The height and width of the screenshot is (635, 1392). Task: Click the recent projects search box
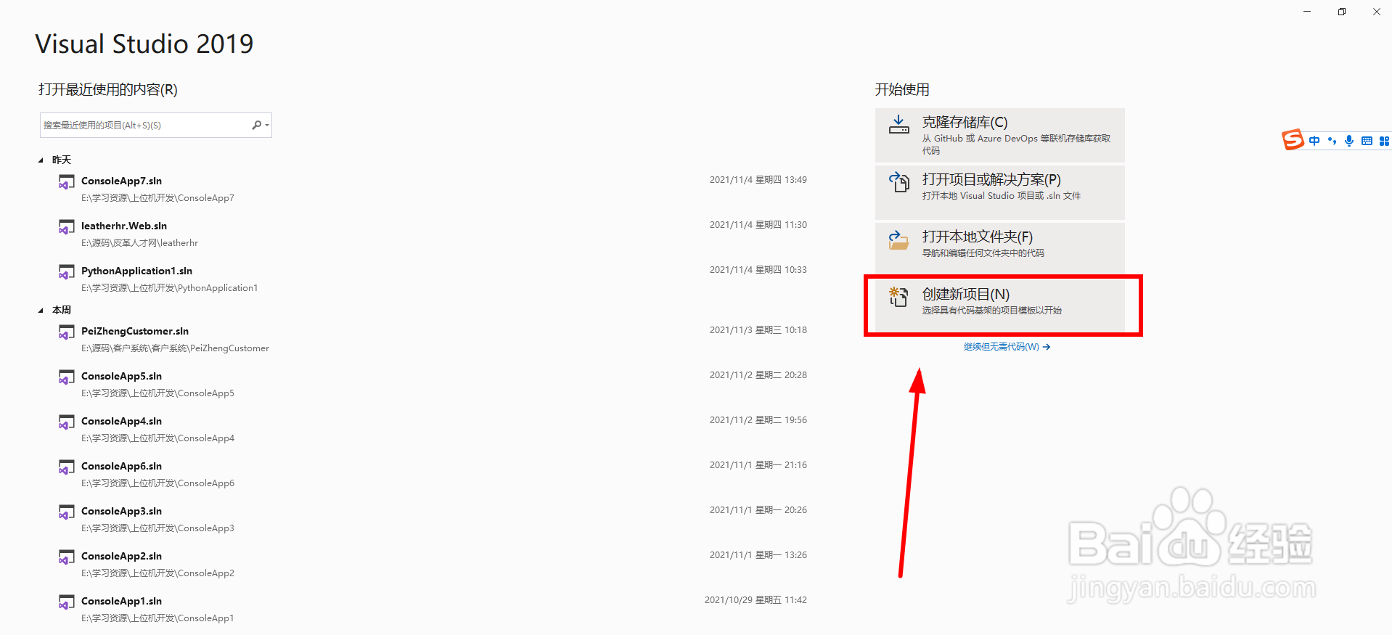click(x=155, y=125)
